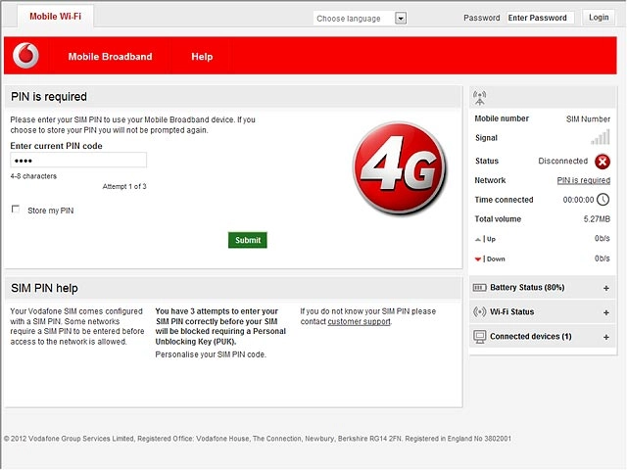Viewport: 627px width, 470px height.
Task: Click the Wi-Fi waves icon beside Wi-Fi Status
Action: point(479,311)
